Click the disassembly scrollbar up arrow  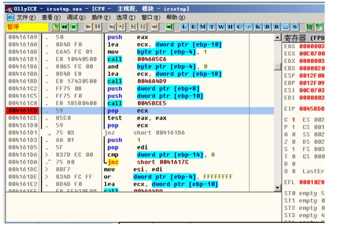click(278, 37)
